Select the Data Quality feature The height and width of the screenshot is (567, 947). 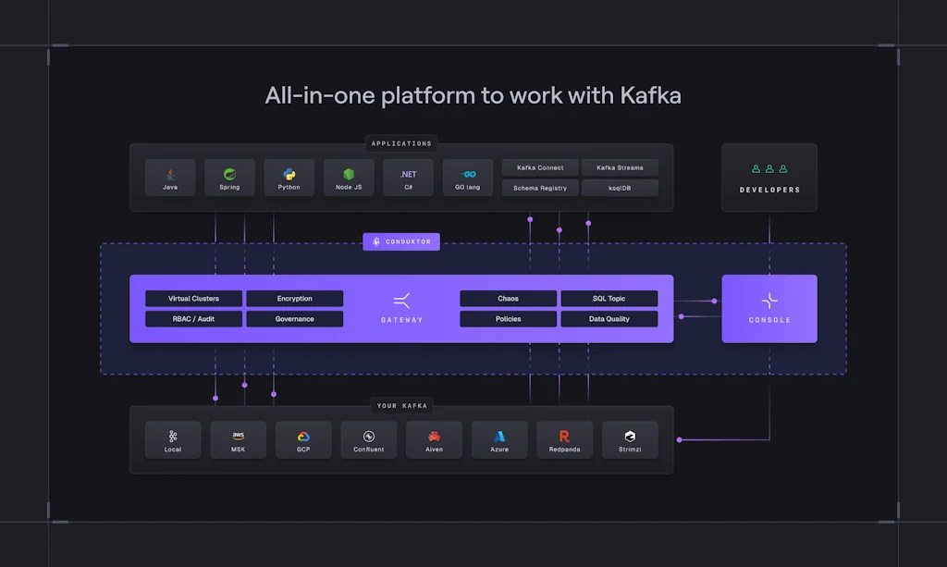[x=609, y=319]
